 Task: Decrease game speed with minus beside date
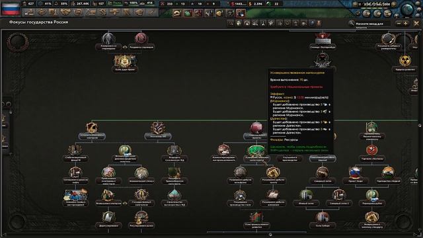(356, 5)
